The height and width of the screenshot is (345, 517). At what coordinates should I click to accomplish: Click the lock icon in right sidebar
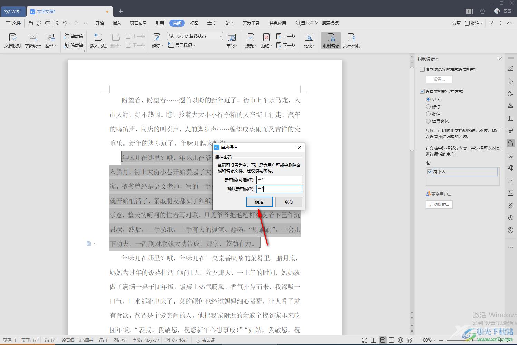(510, 143)
